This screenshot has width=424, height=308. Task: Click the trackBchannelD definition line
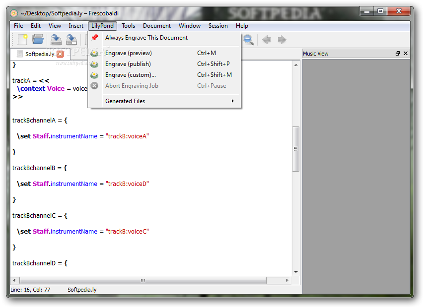(40, 263)
